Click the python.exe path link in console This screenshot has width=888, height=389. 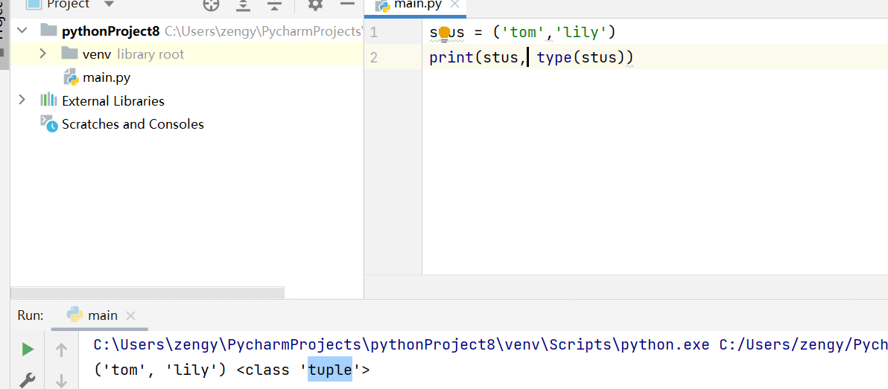(x=401, y=344)
